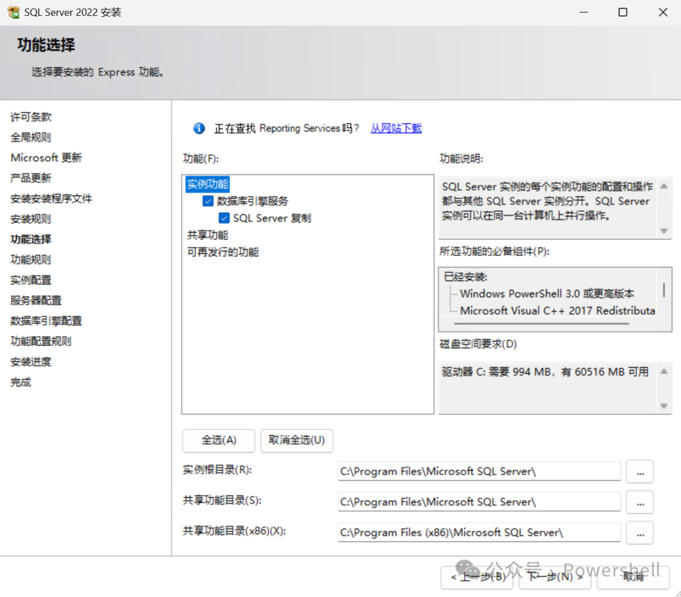Open the 从网站下载 link

click(x=396, y=129)
